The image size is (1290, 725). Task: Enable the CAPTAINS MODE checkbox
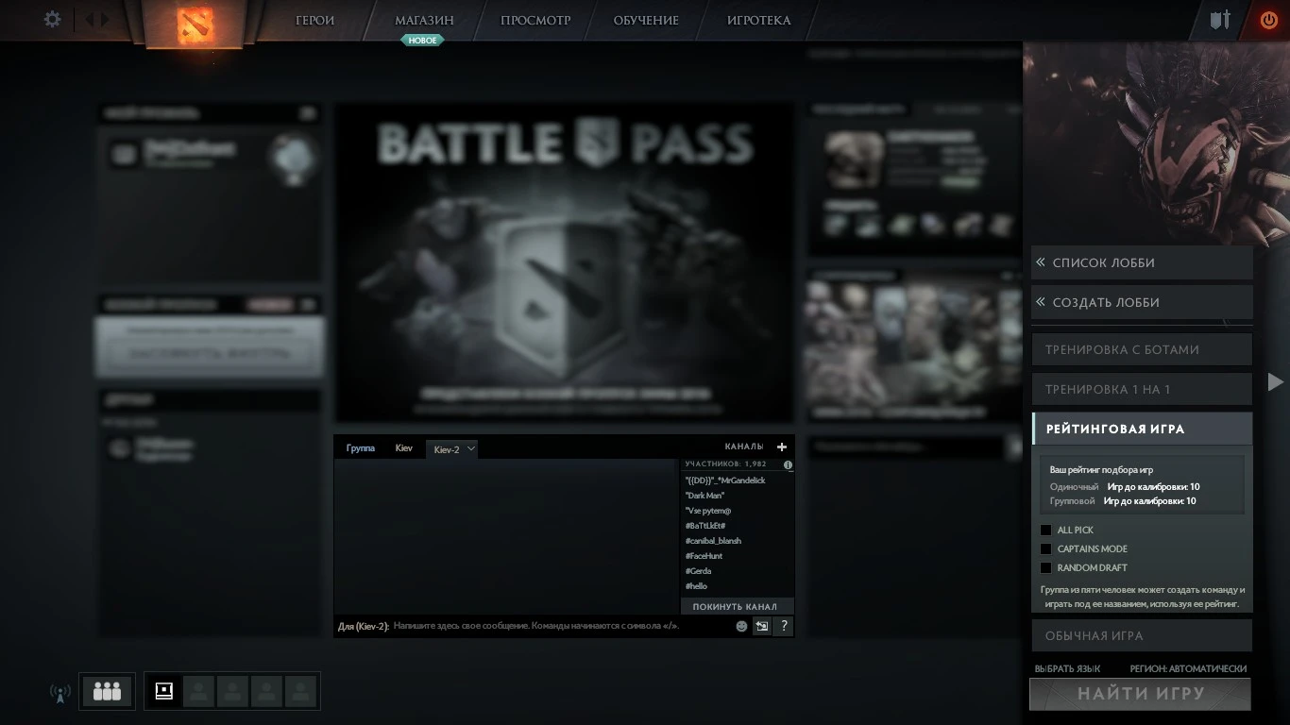point(1045,548)
